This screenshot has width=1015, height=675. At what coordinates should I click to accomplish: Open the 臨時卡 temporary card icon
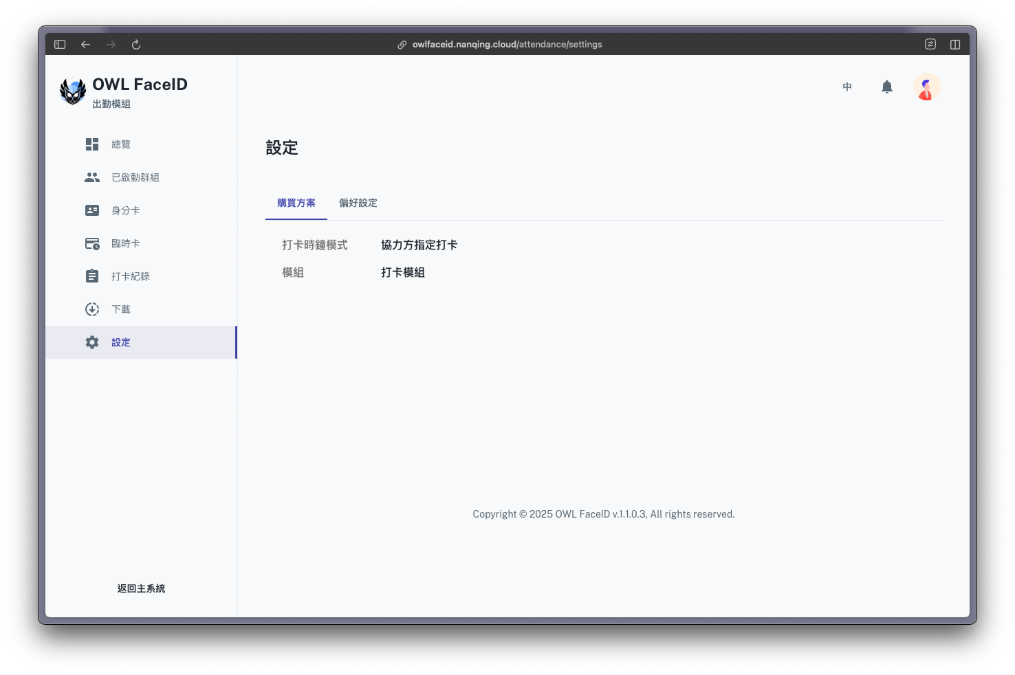(92, 243)
